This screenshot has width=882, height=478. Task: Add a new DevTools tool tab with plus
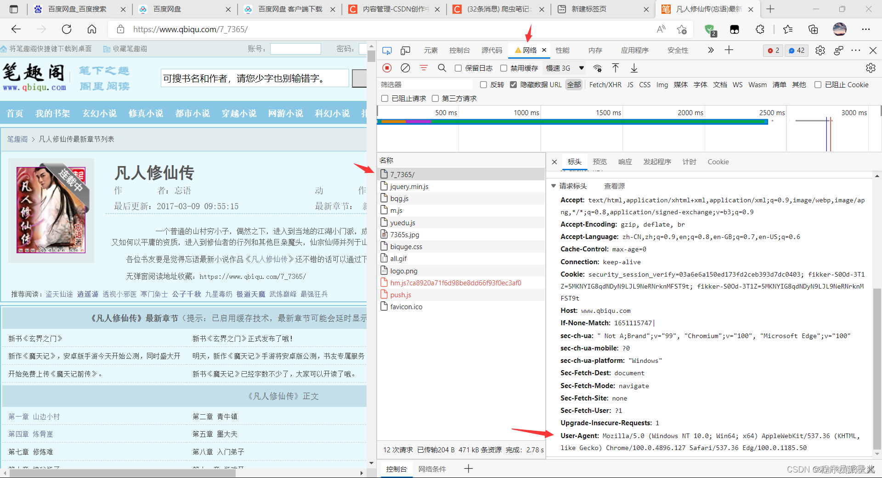tap(729, 50)
